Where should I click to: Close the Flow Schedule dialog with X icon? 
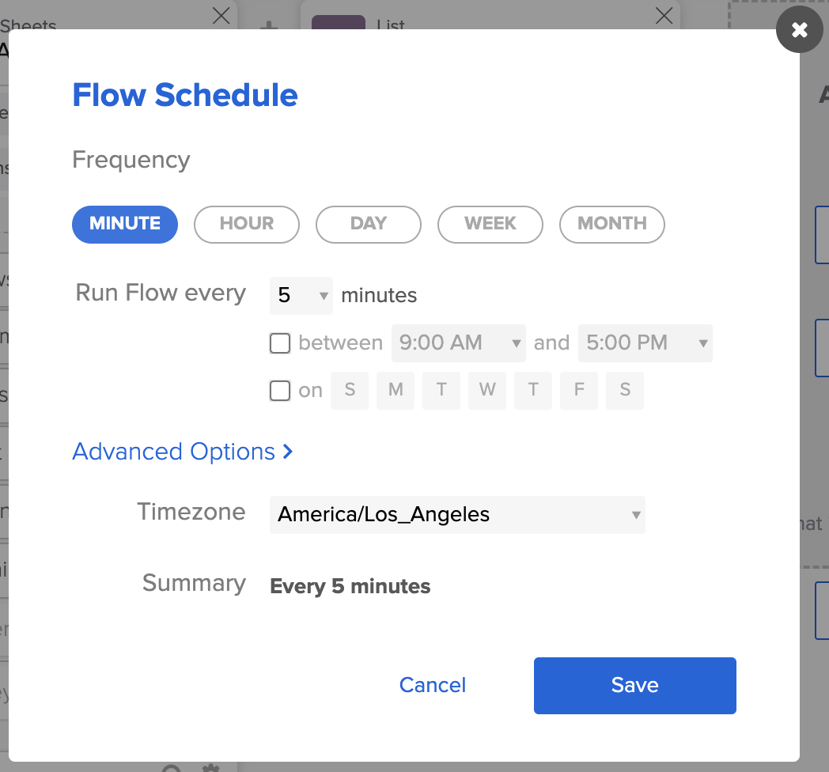tap(799, 30)
